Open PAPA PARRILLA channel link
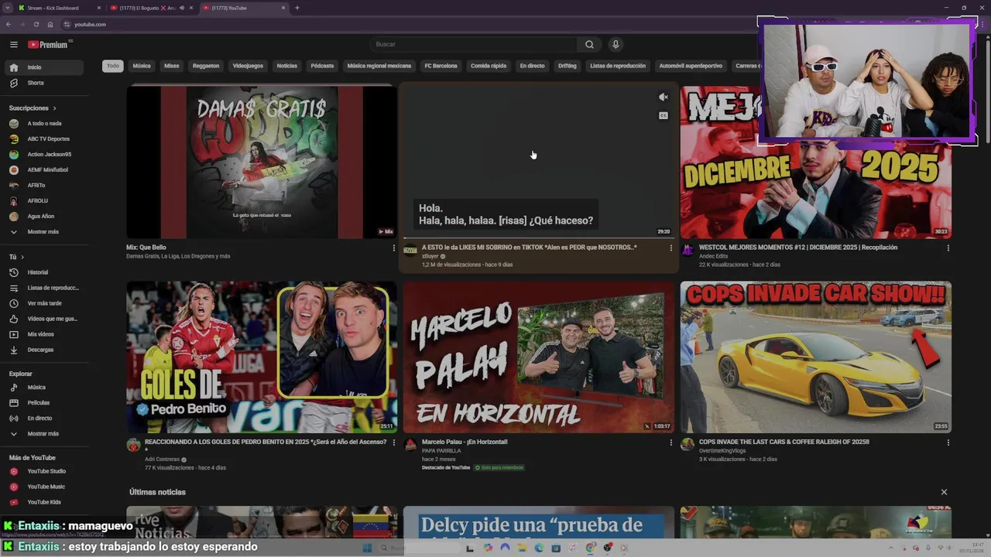 (441, 451)
